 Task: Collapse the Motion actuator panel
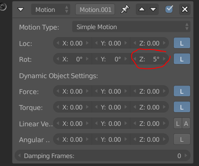point(21,10)
